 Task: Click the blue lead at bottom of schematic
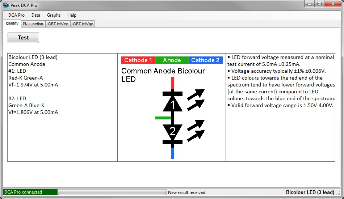[173, 153]
